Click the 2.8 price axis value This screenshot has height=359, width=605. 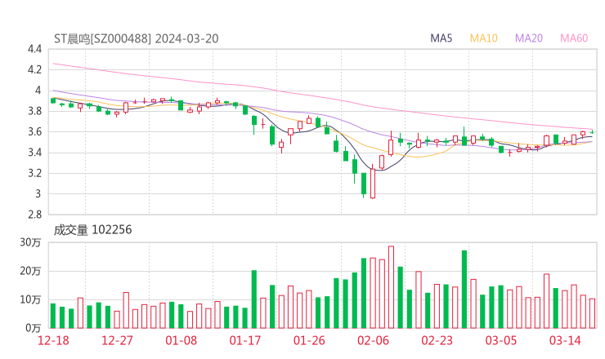click(34, 215)
